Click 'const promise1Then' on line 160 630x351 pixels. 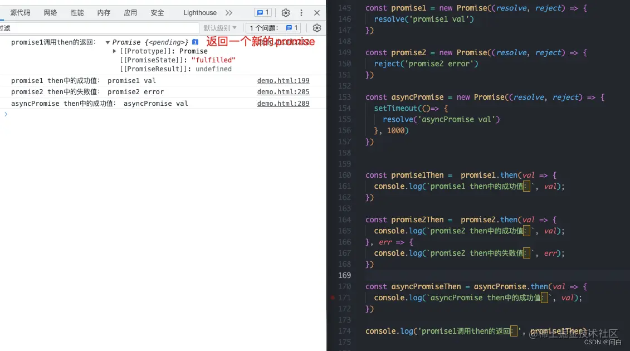pyautogui.click(x=404, y=175)
